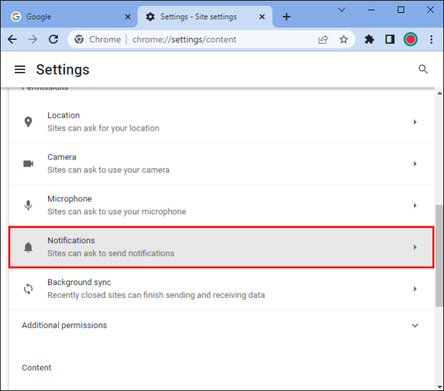Image resolution: width=444 pixels, height=391 pixels.
Task: Click the Settings page title
Action: pos(62,69)
